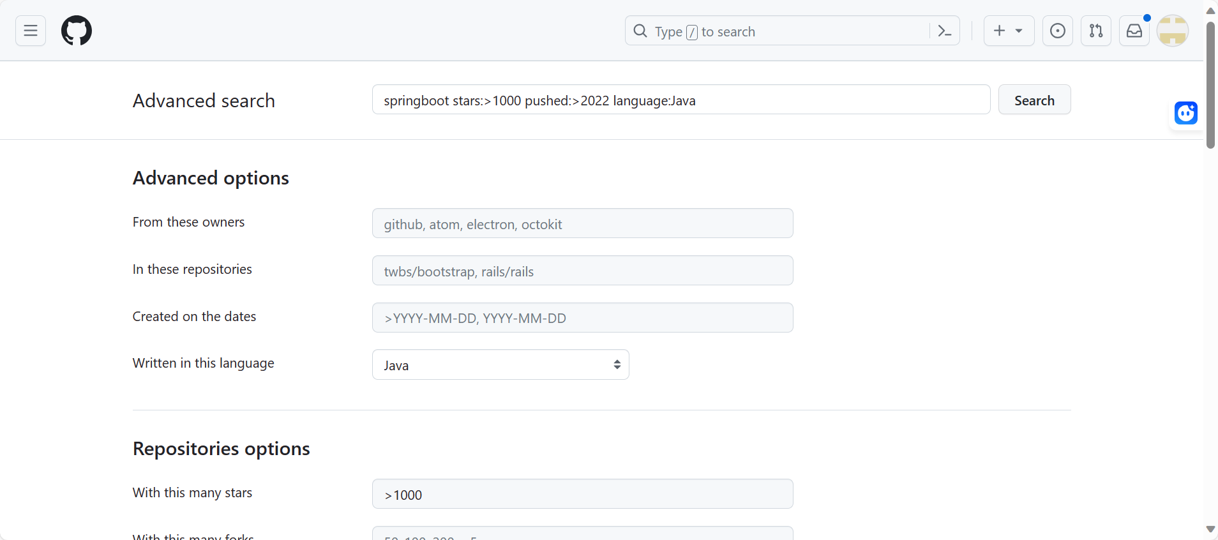The height and width of the screenshot is (540, 1218).
Task: Open the Pull requests icon
Action: tap(1096, 31)
